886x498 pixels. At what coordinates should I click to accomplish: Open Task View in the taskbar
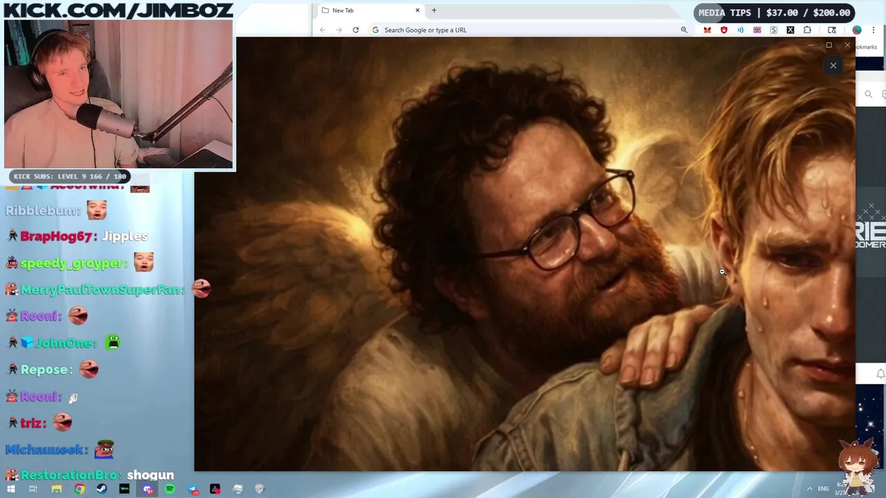tap(33, 490)
